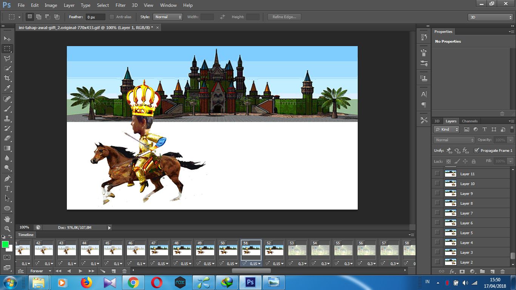Click the green foreground color swatch

click(5, 244)
